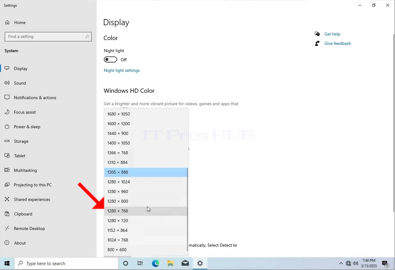
Task: Pick the 1280 × 720 resolution option
Action: click(x=146, y=221)
